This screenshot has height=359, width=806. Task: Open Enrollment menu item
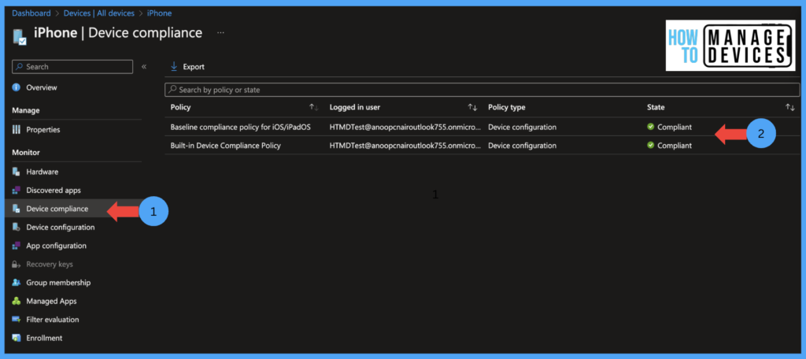[x=44, y=338]
